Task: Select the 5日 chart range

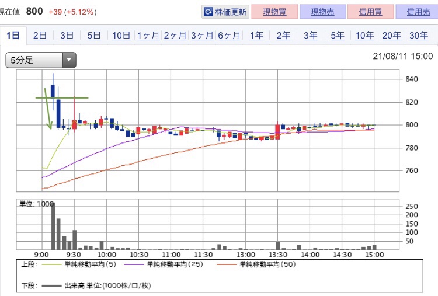Action: (x=94, y=36)
